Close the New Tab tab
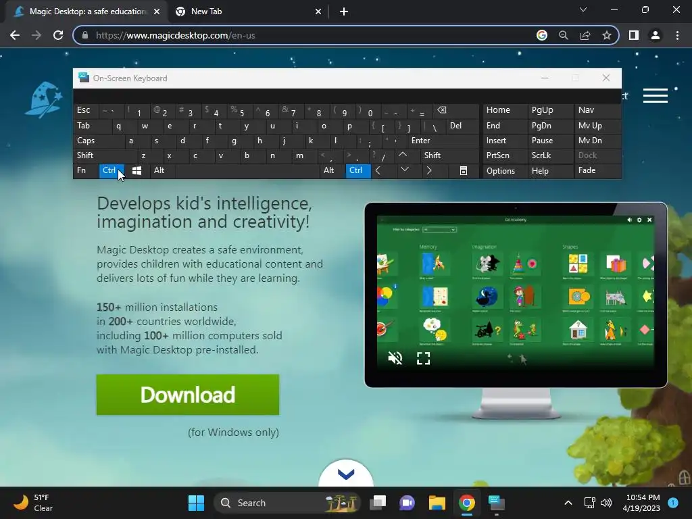 [318, 11]
